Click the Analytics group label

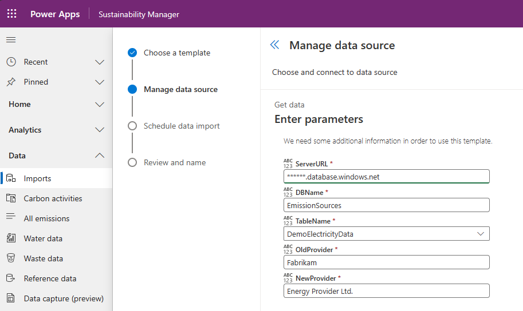tap(25, 130)
